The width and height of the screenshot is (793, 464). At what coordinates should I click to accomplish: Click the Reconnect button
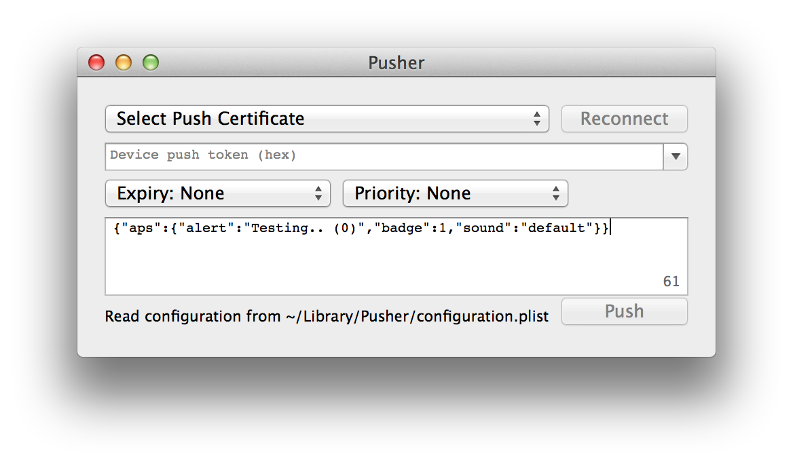(x=624, y=119)
